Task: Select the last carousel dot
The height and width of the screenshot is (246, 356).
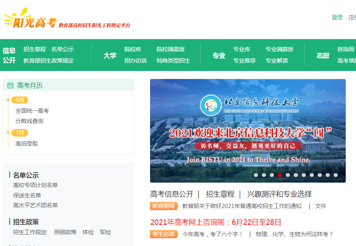Action: pos(335,175)
